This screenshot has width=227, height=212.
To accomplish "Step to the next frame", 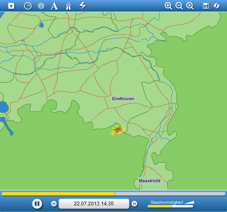I will pyautogui.click(x=134, y=204).
